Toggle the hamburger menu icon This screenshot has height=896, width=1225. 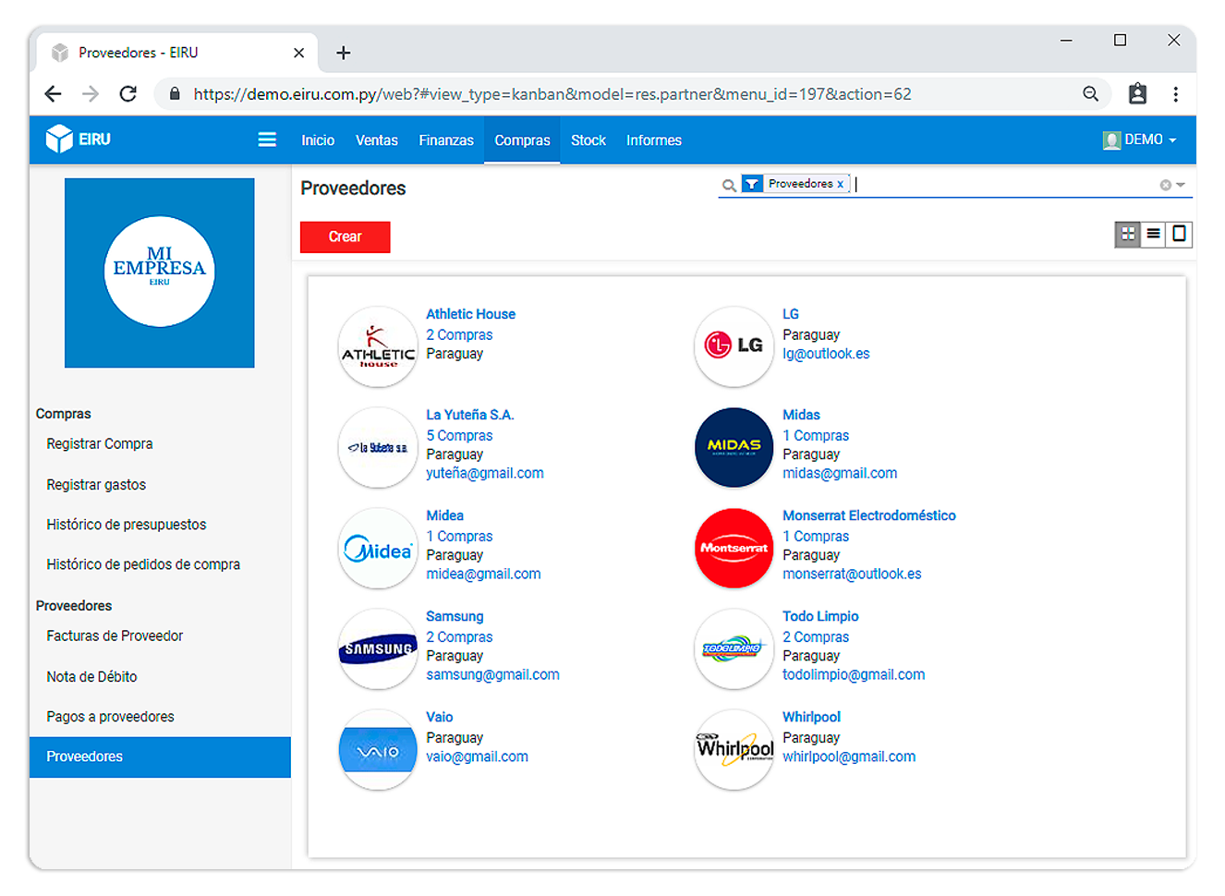(x=267, y=139)
